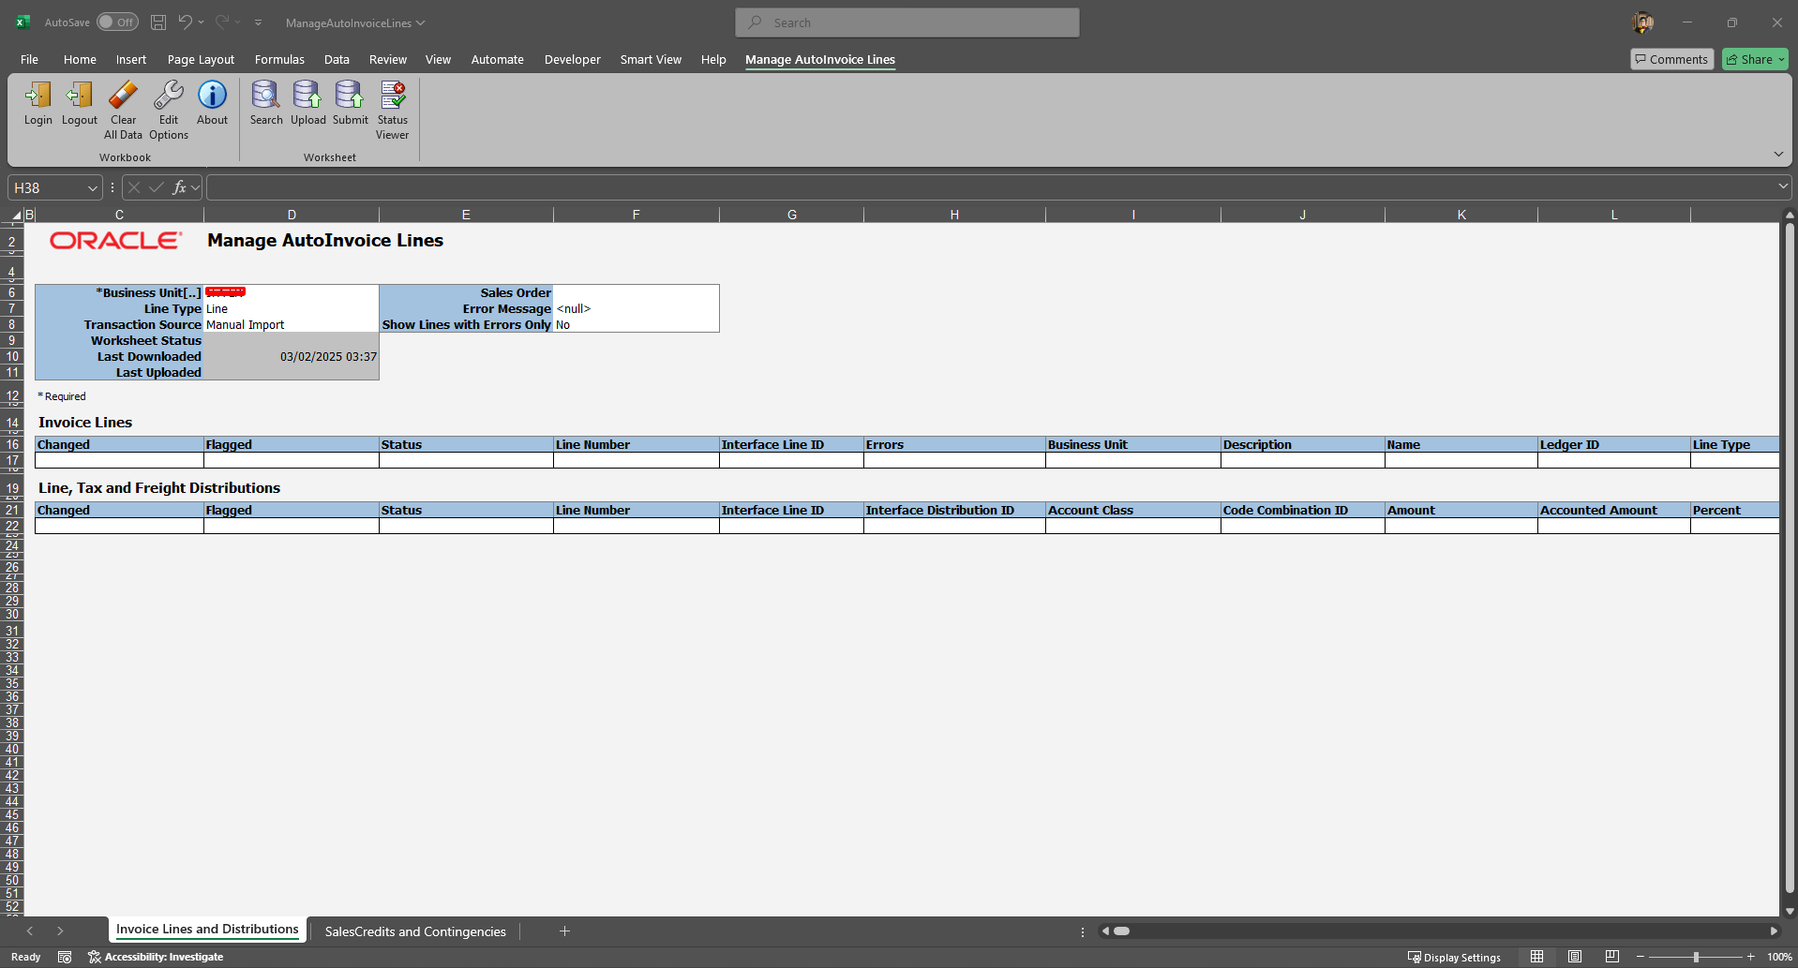Click zoom in plus button
Screen dimensions: 1798x968
tap(1750, 957)
